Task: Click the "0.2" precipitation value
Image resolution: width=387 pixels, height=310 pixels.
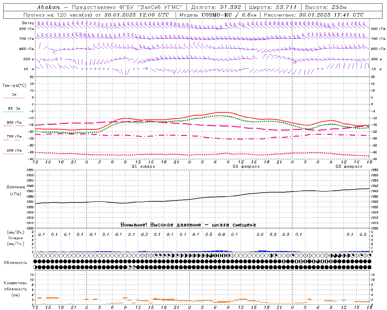Action: coord(145,235)
